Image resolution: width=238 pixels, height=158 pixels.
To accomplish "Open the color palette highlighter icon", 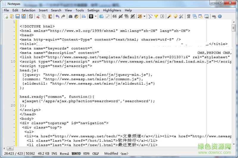I will click(x=140, y=16).
